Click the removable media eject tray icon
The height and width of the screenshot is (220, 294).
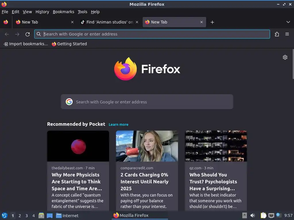click(x=244, y=215)
